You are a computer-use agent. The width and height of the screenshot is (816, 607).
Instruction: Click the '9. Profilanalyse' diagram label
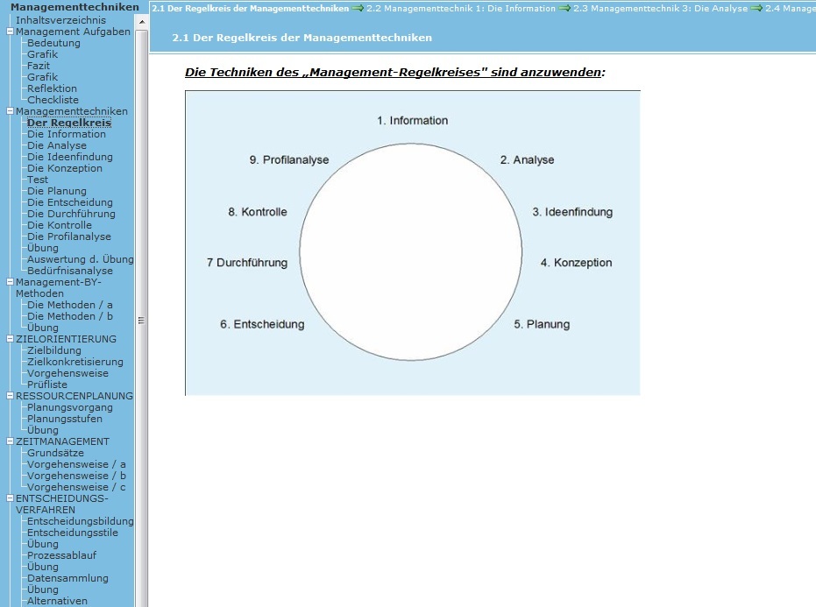pos(289,160)
